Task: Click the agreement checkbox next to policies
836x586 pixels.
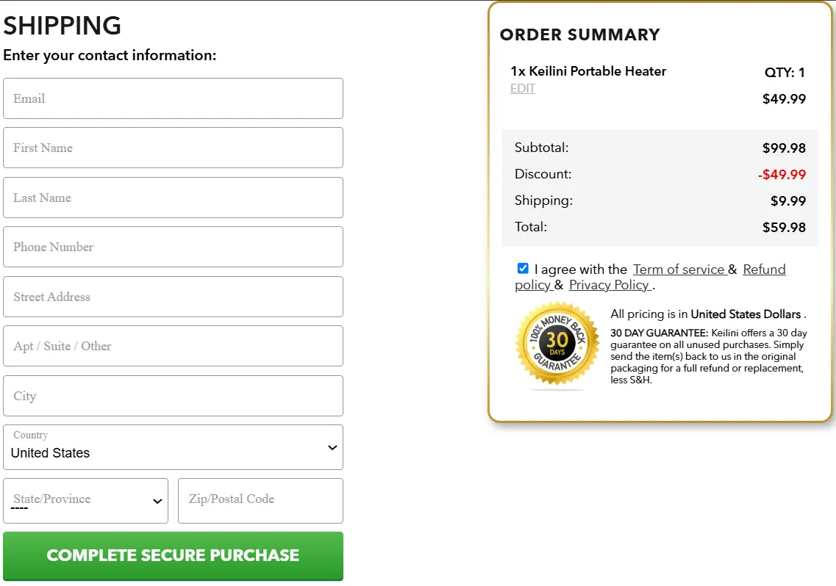Action: (523, 268)
